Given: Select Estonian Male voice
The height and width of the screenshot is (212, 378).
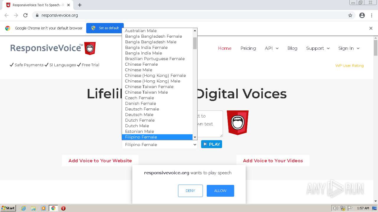Looking at the screenshot, I should pyautogui.click(x=157, y=131).
